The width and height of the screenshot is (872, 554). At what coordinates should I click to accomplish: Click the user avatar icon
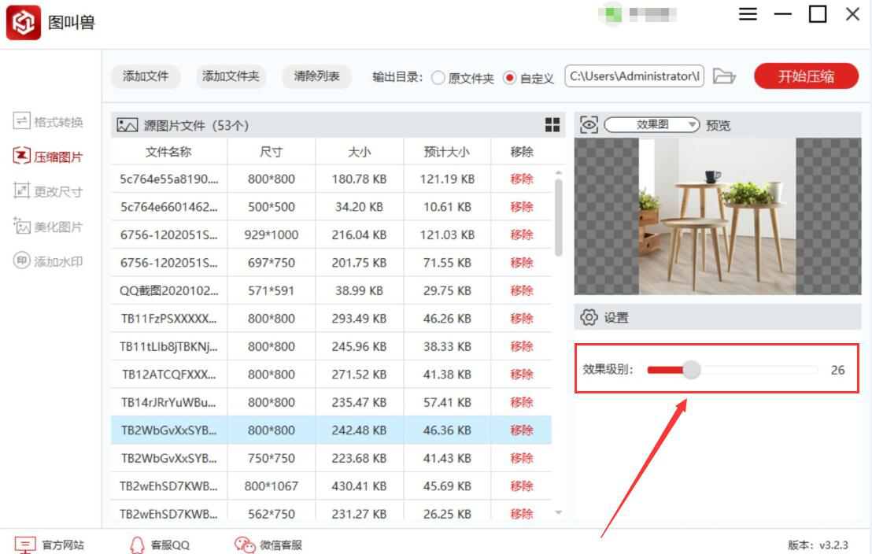[613, 14]
